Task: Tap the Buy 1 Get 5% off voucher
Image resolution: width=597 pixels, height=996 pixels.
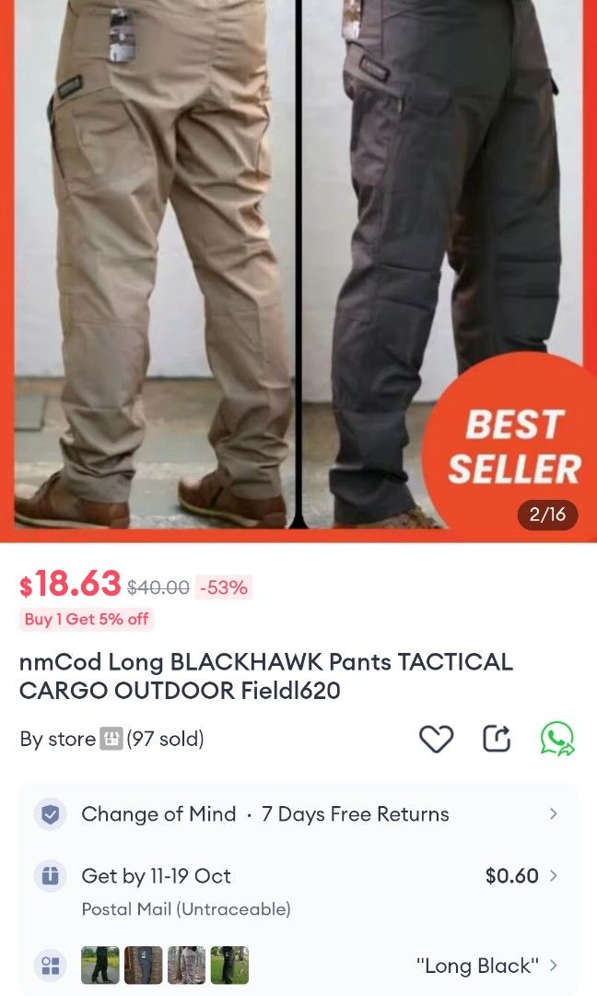Action: (x=87, y=619)
